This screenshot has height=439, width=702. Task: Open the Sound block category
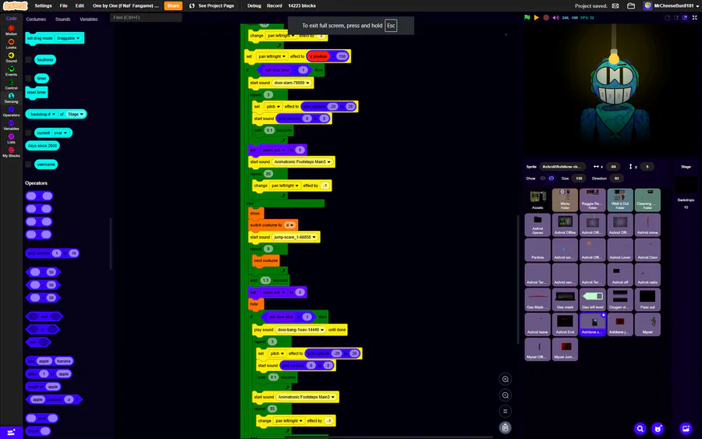click(11, 57)
